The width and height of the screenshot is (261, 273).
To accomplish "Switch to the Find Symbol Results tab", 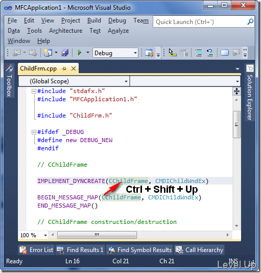I will point(139,250).
